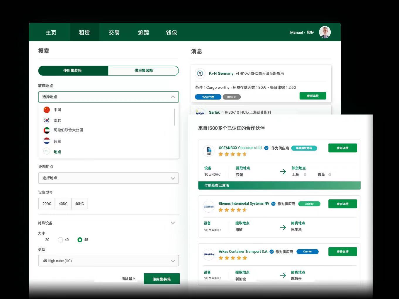Click 查看详情 for Arkas Container Transport
The height and width of the screenshot is (299, 399).
click(342, 252)
